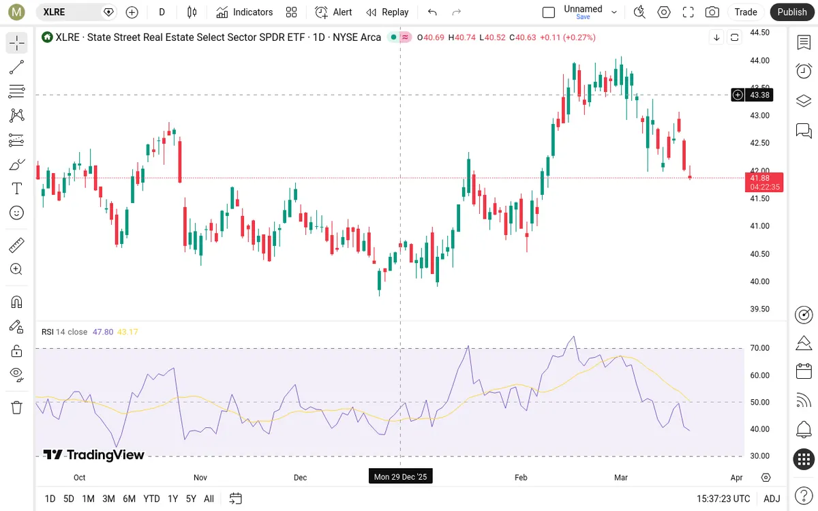Create a new Alert

tap(333, 12)
